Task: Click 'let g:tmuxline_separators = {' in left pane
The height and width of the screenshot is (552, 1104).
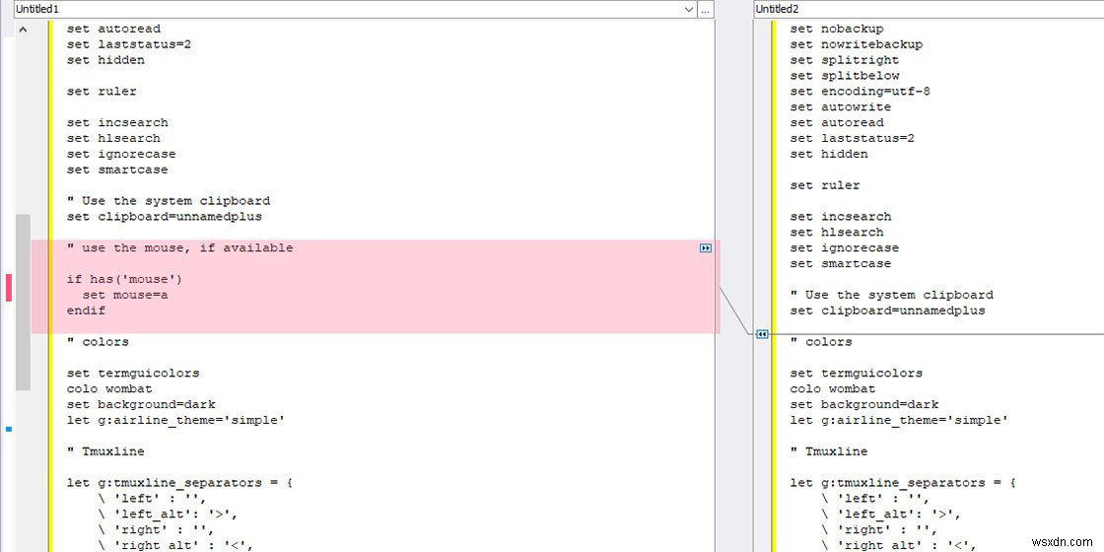Action: (179, 483)
